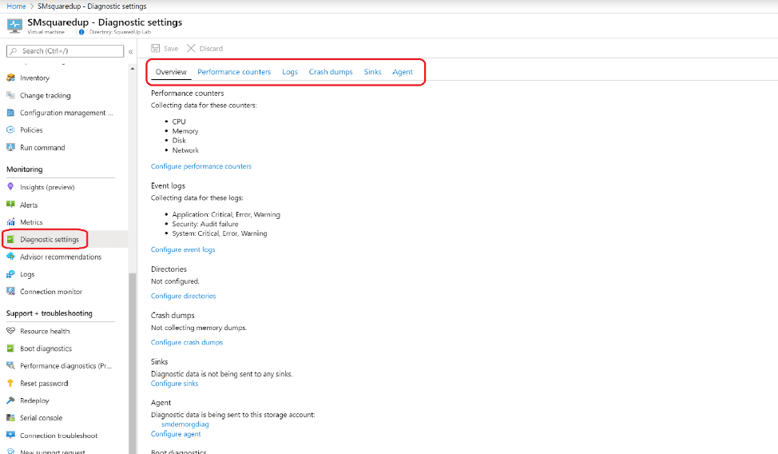The width and height of the screenshot is (778, 454).
Task: Click Configure performance counters link
Action: 201,166
